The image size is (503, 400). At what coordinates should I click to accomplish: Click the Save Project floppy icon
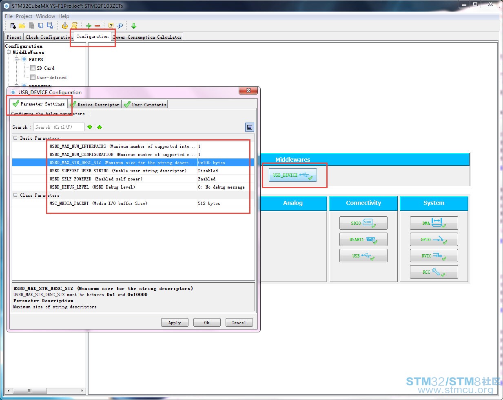tap(41, 26)
